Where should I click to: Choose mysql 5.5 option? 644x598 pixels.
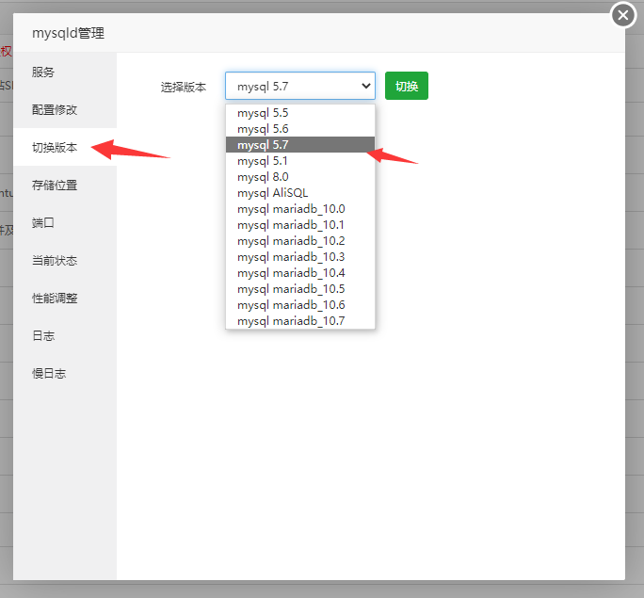(300, 112)
